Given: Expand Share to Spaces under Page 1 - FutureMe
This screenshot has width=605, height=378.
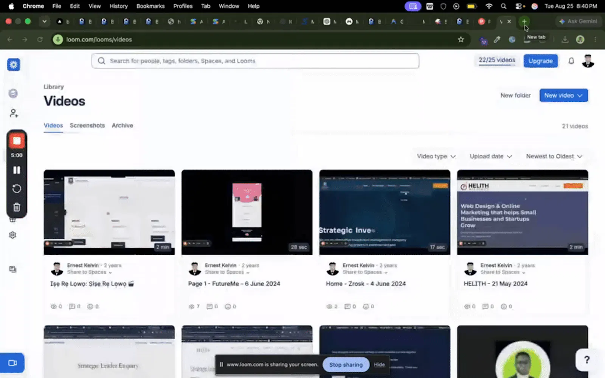Looking at the screenshot, I should [x=227, y=272].
